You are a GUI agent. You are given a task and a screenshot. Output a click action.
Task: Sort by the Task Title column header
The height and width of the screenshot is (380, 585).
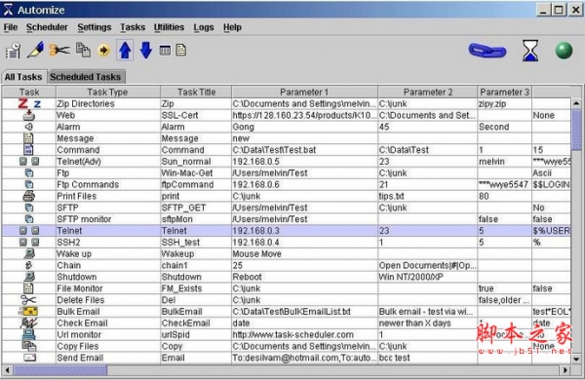click(196, 93)
